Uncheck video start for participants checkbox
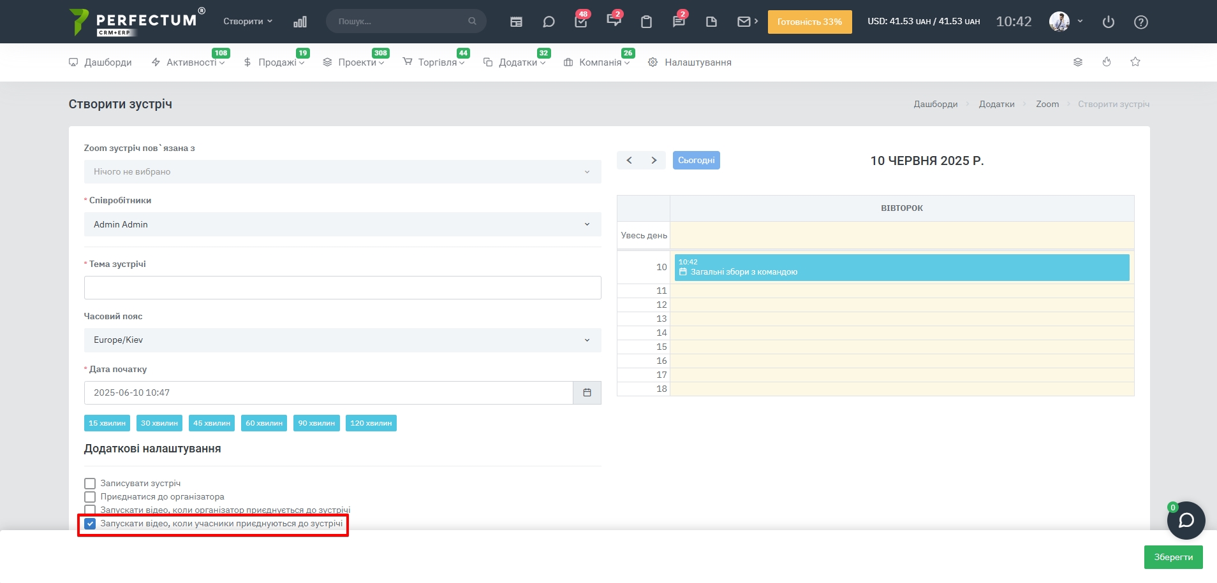The image size is (1217, 583). [x=90, y=524]
